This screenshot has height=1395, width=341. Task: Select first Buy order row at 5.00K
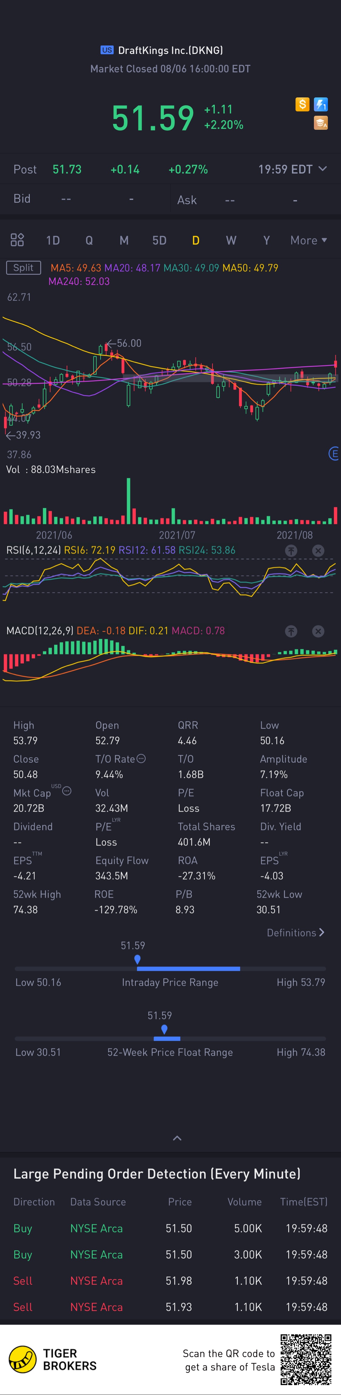(x=170, y=1228)
